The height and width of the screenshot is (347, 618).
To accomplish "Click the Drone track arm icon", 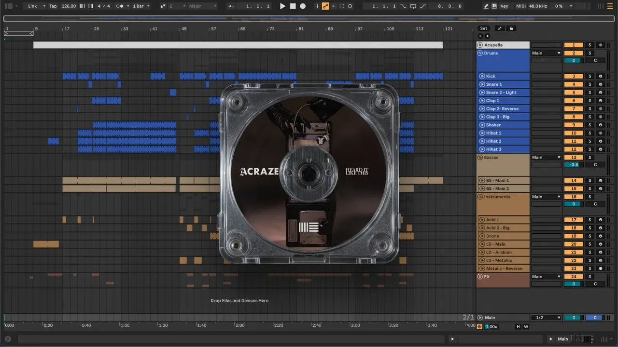I will point(600,236).
